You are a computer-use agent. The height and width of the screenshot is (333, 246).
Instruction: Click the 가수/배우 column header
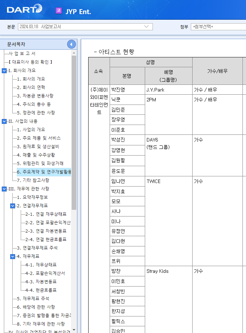(218, 71)
